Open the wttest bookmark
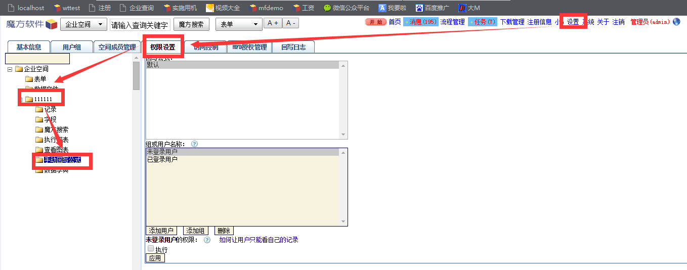Viewport: 687px width, 270px height. click(x=67, y=8)
